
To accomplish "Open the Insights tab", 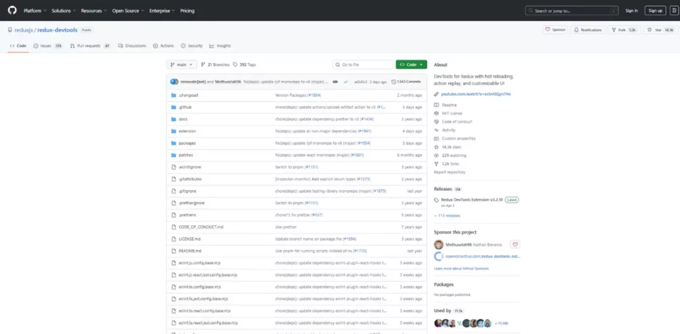I will click(220, 46).
